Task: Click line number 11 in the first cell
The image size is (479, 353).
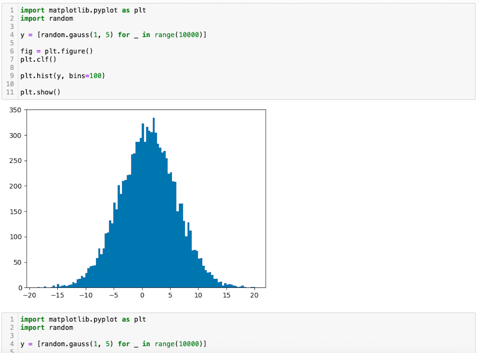Action: 10,92
